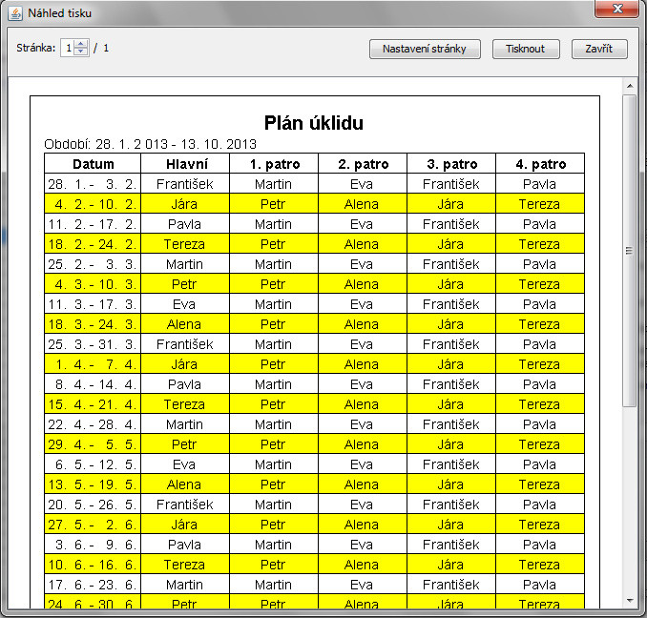Click date cell 17. 6. - 23. 6.
Viewport: 647px width, 618px height.
(93, 585)
